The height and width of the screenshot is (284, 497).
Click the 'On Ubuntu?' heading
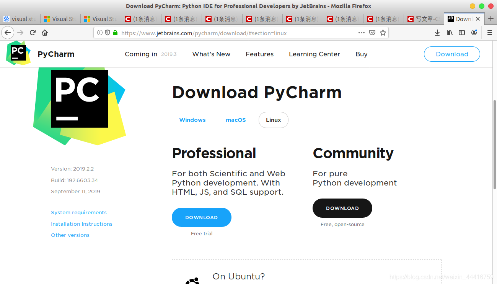point(239,276)
